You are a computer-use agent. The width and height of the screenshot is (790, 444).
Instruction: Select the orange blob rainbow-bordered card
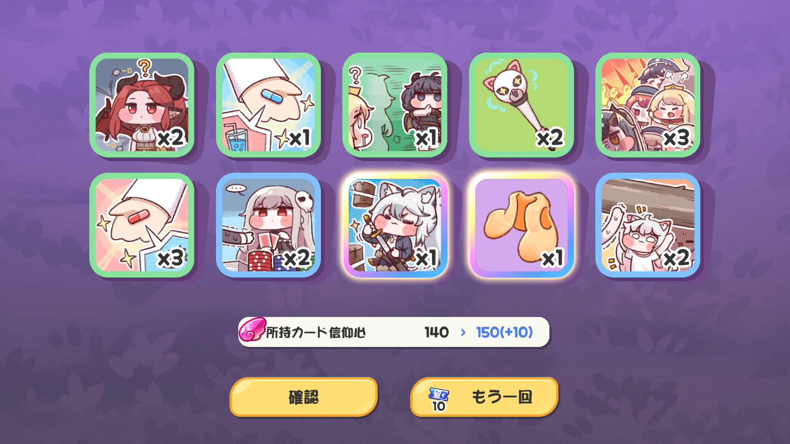point(521,225)
